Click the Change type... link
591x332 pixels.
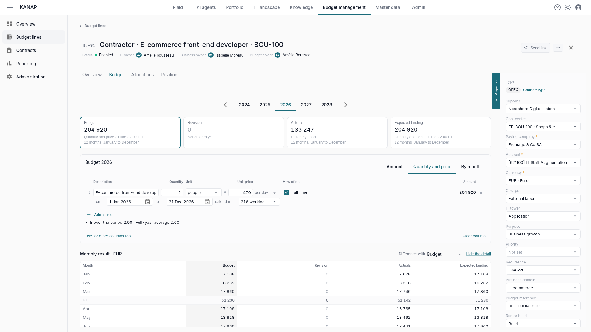[536, 90]
